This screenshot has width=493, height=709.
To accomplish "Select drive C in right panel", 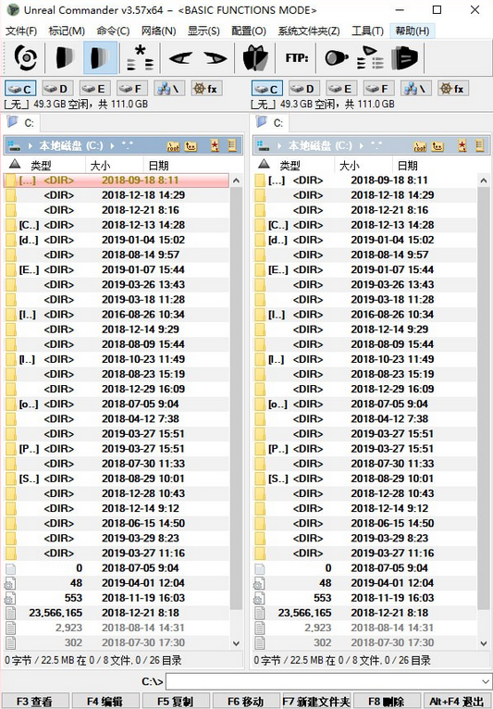I will pyautogui.click(x=267, y=89).
